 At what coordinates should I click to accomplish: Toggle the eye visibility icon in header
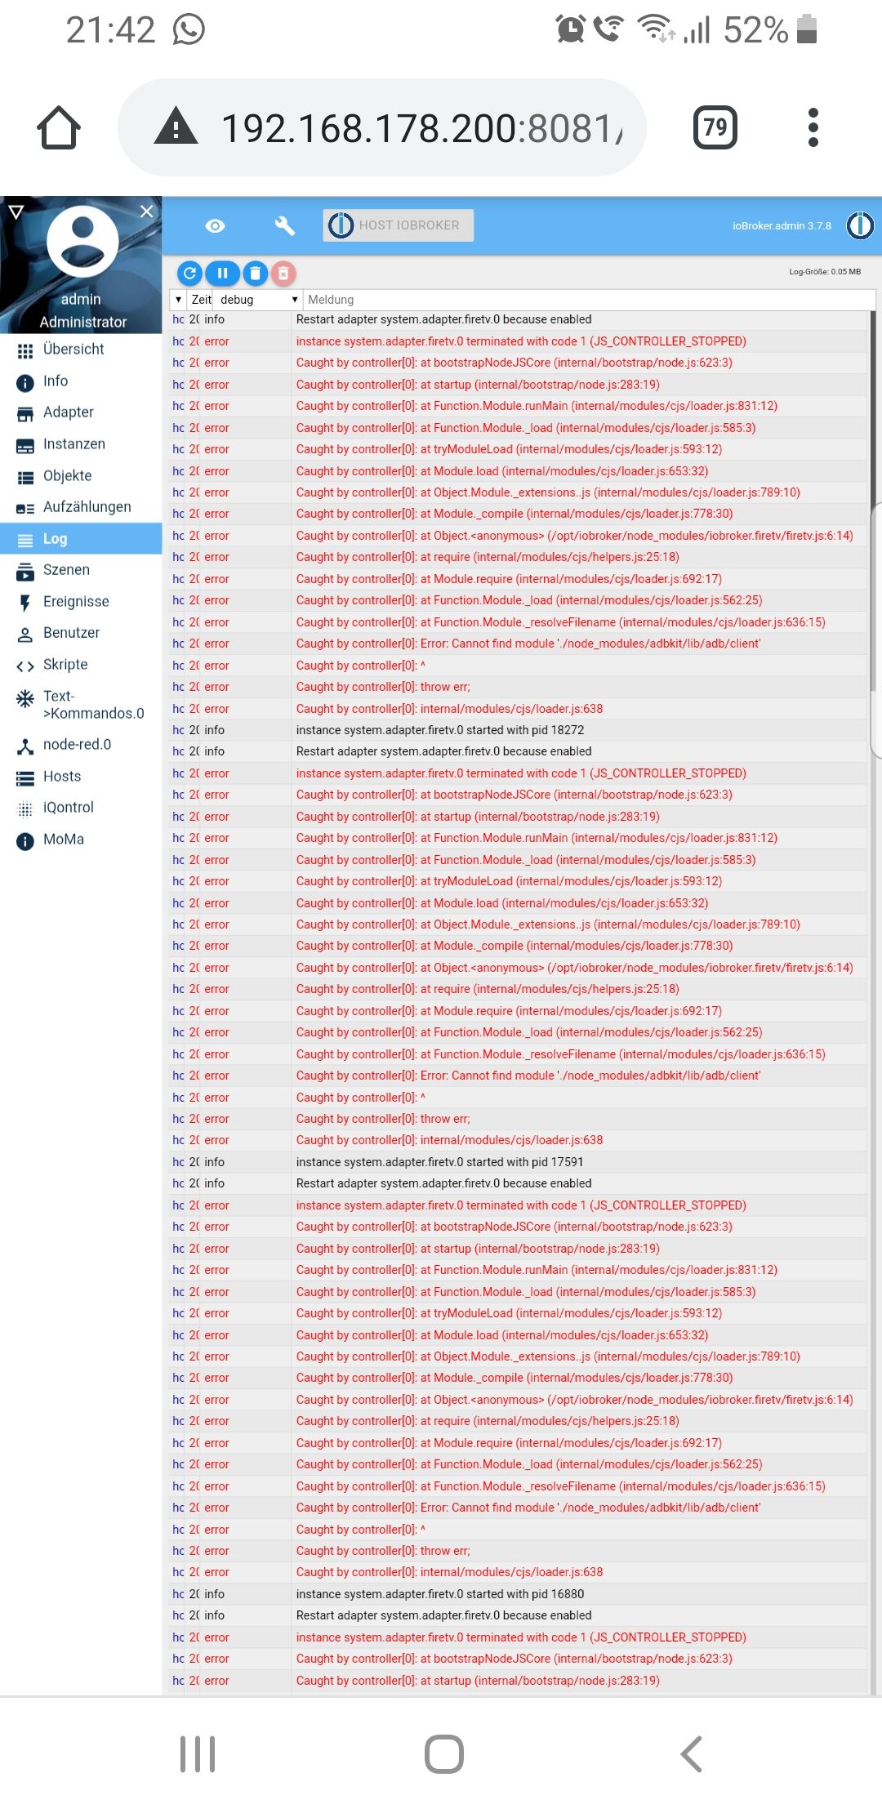point(215,225)
